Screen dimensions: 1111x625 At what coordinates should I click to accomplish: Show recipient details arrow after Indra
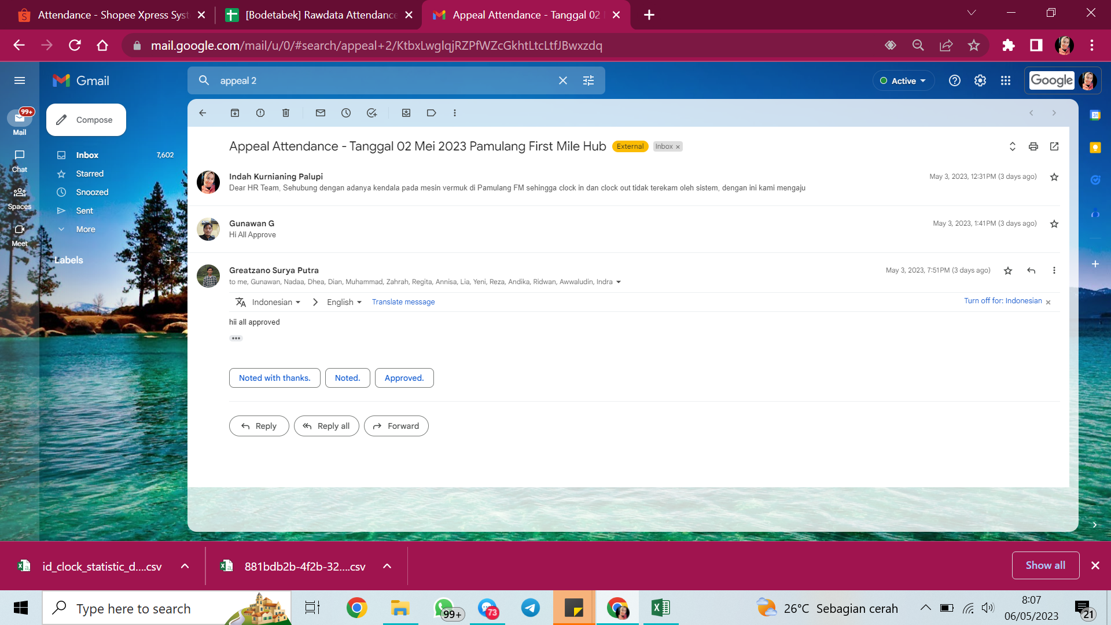click(619, 282)
